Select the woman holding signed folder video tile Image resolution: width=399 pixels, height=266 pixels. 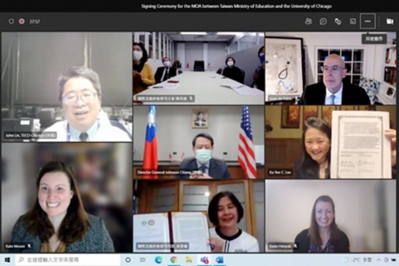coord(198,216)
